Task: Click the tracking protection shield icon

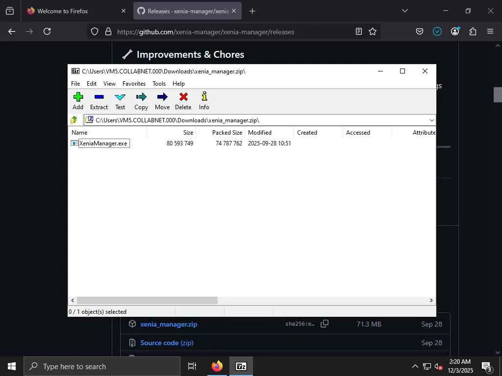Action: tap(95, 31)
